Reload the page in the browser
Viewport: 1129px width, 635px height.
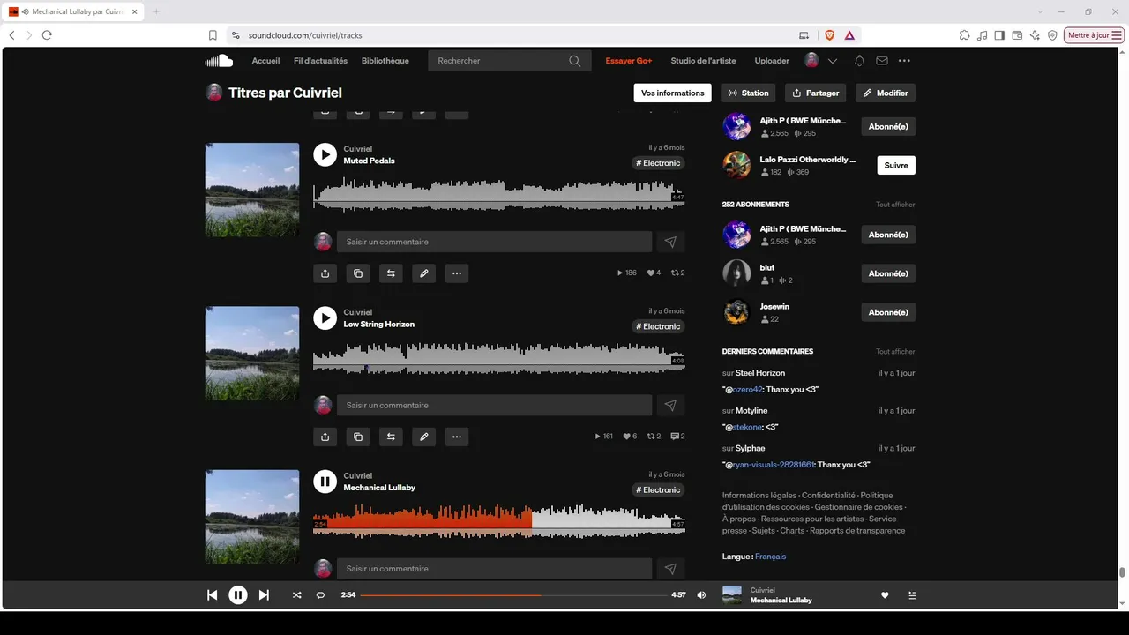tap(47, 35)
